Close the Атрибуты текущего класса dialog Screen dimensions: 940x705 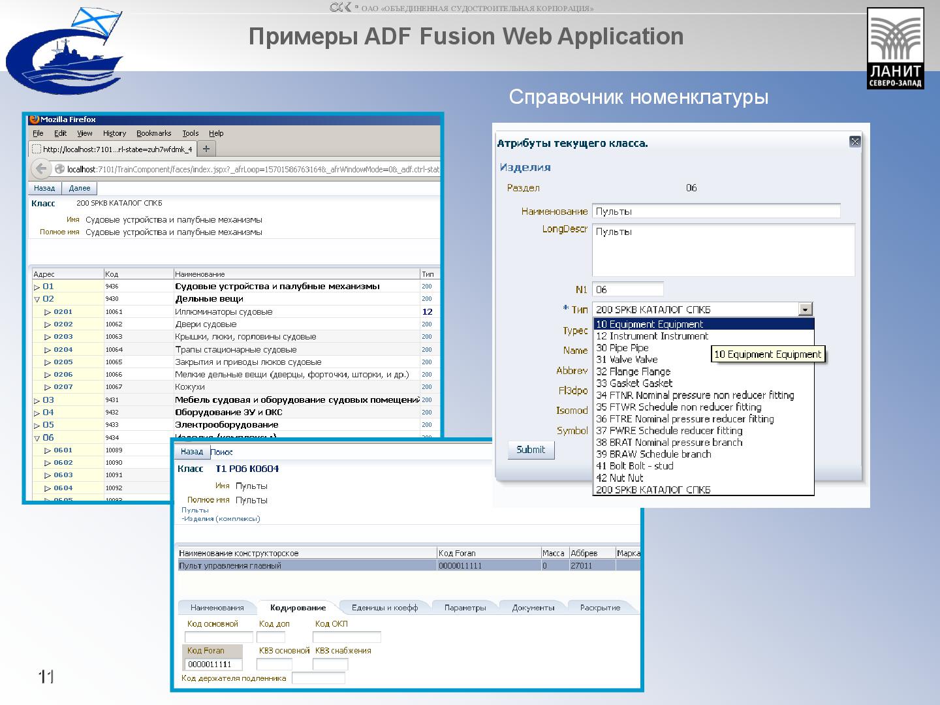855,142
